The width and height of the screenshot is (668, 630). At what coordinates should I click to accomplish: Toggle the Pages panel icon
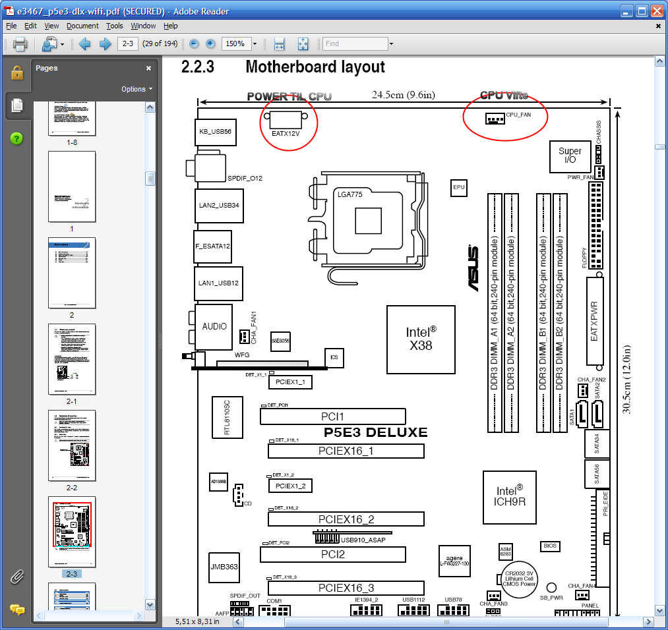tap(17, 105)
